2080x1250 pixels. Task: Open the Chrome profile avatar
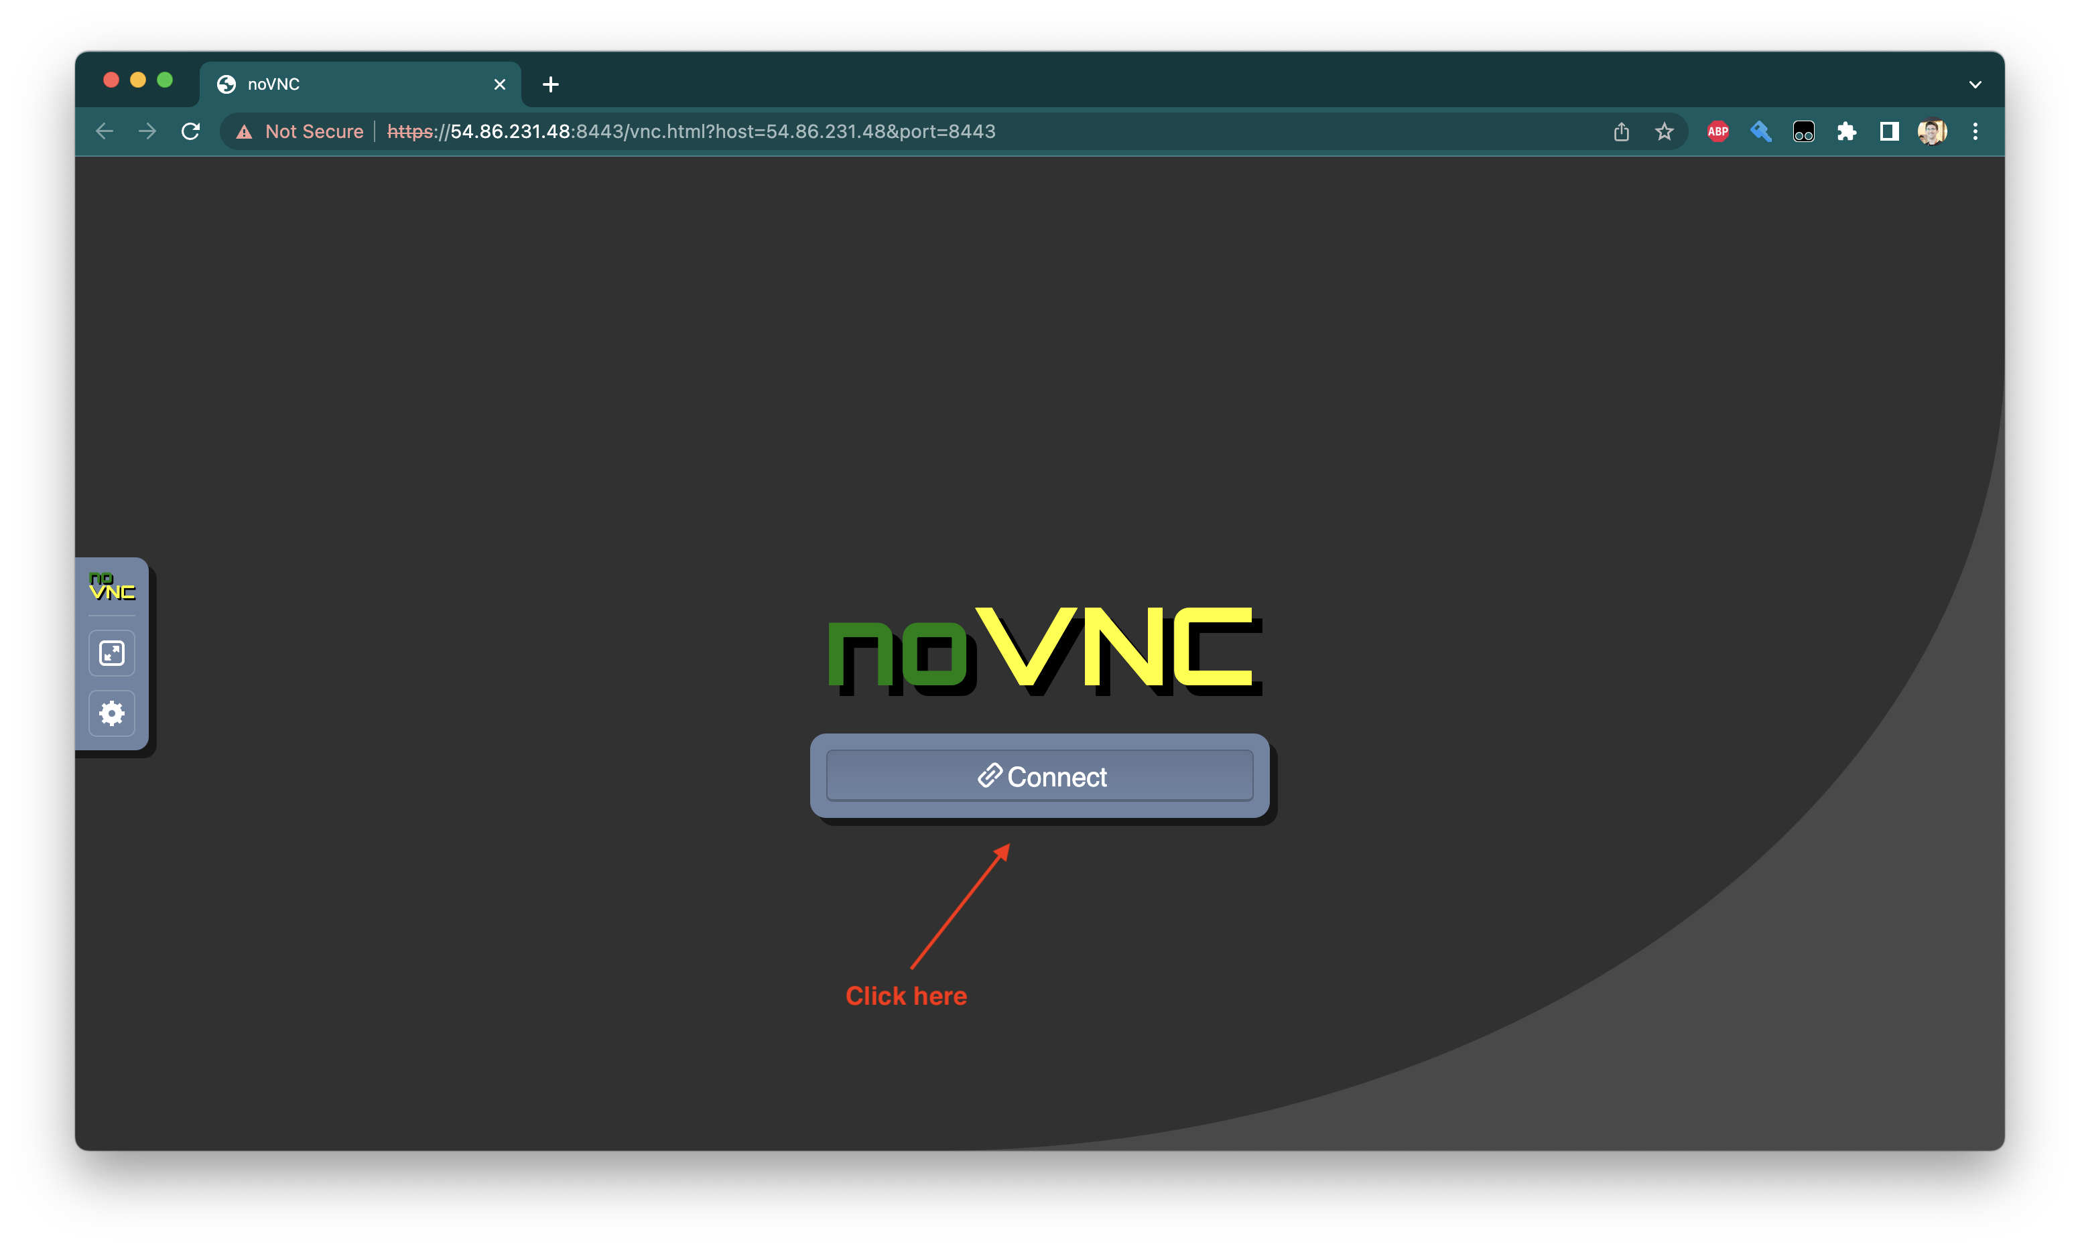coord(1932,131)
